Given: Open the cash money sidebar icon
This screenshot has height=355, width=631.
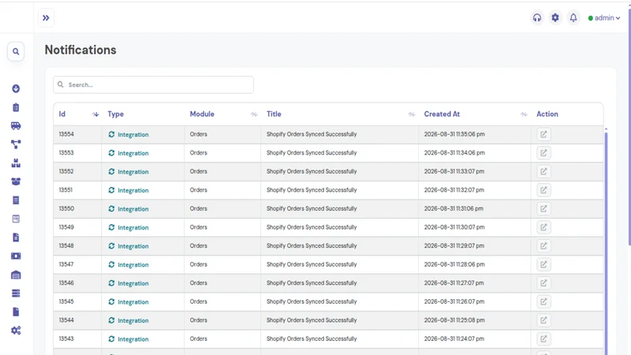Looking at the screenshot, I should pos(16,256).
